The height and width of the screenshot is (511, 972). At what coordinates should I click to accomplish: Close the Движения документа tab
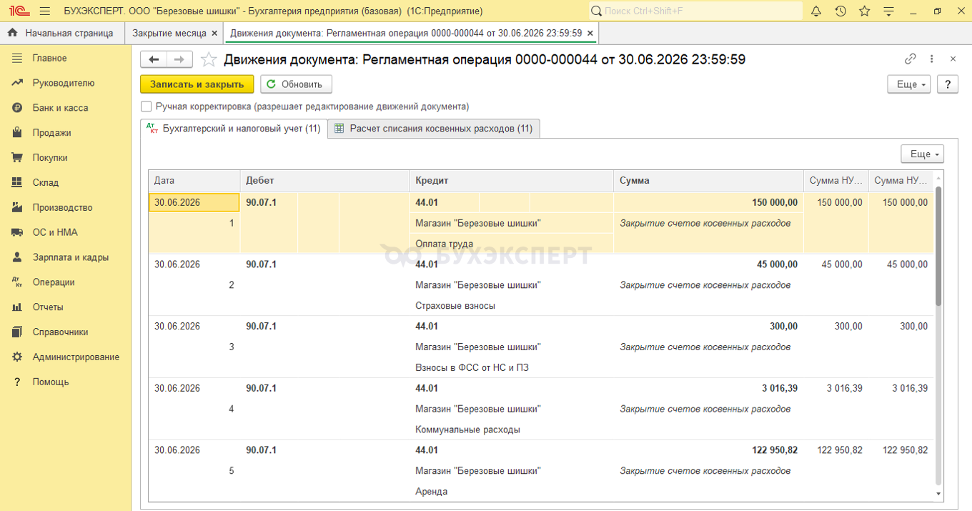tap(590, 33)
